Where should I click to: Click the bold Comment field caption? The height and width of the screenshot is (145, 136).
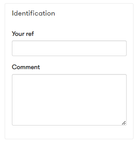[x=26, y=67]
